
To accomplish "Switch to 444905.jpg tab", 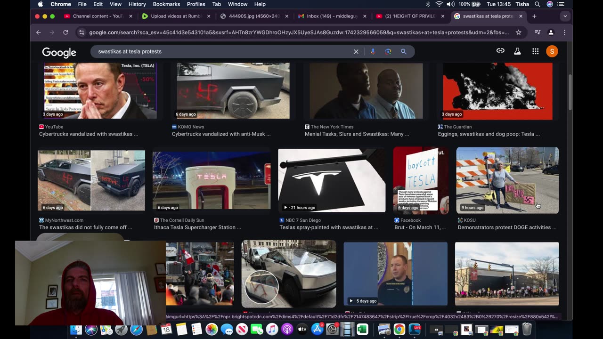I will (254, 16).
